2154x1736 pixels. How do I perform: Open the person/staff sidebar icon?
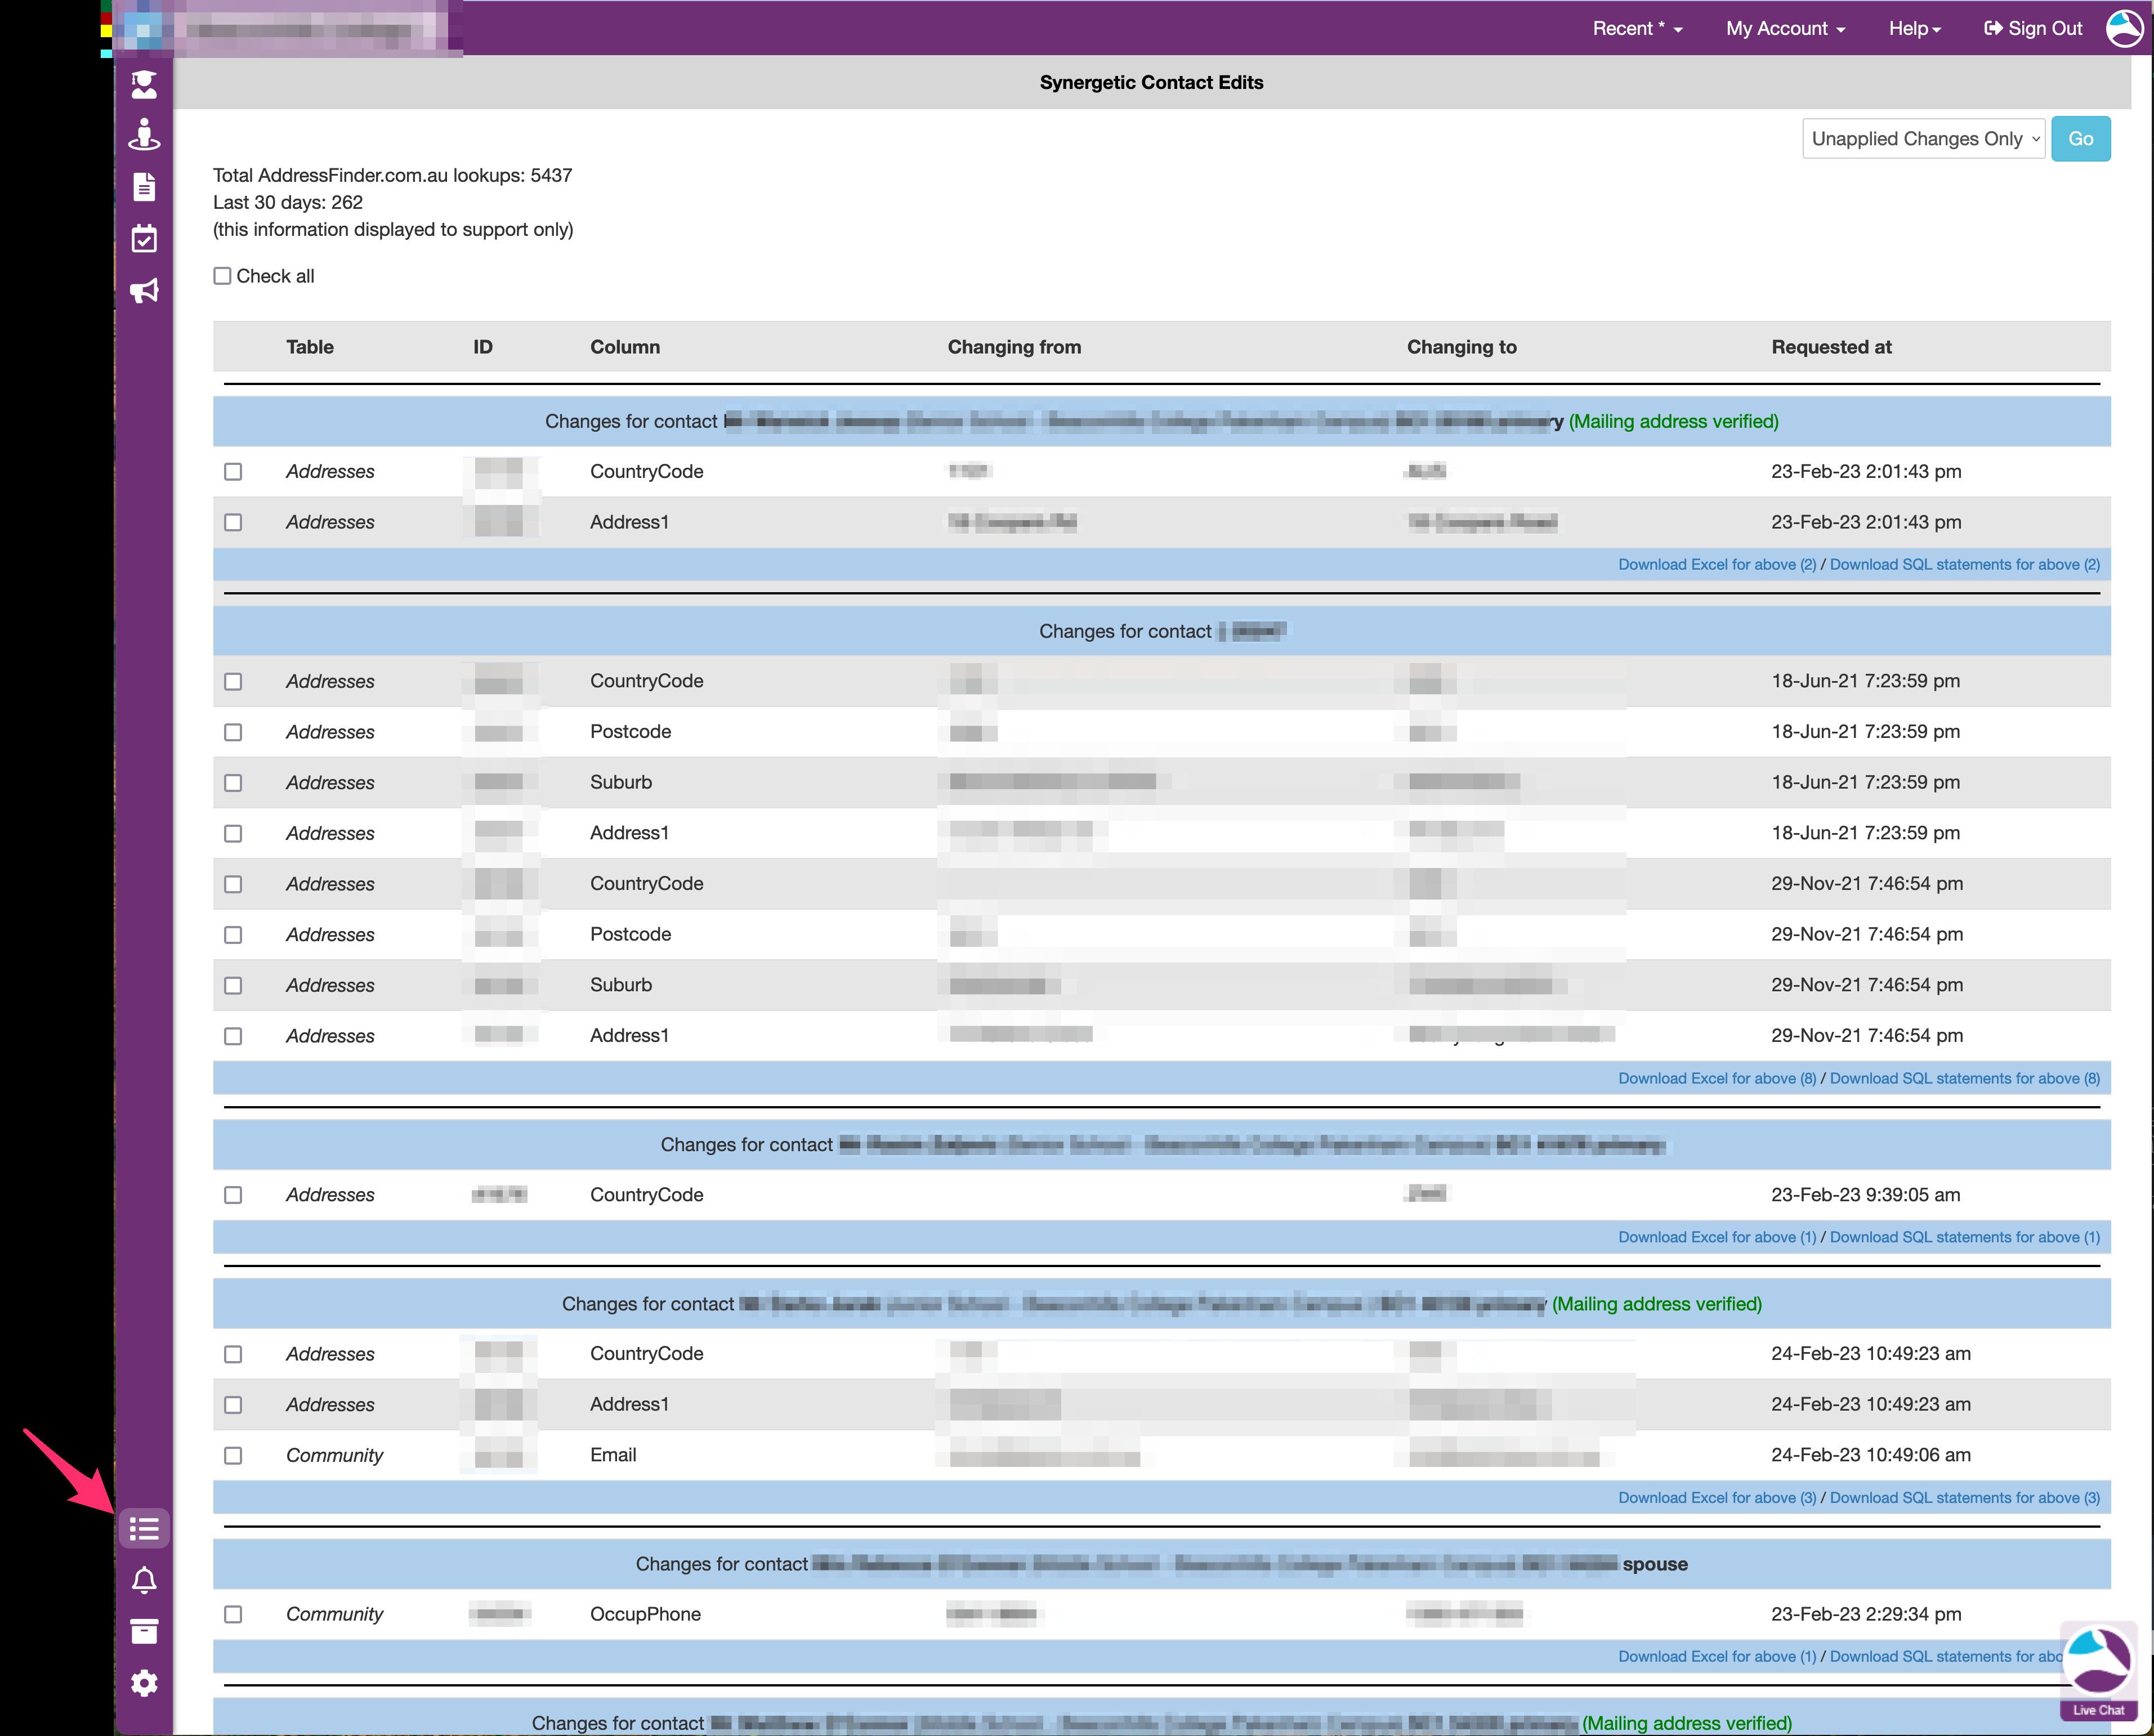click(144, 135)
